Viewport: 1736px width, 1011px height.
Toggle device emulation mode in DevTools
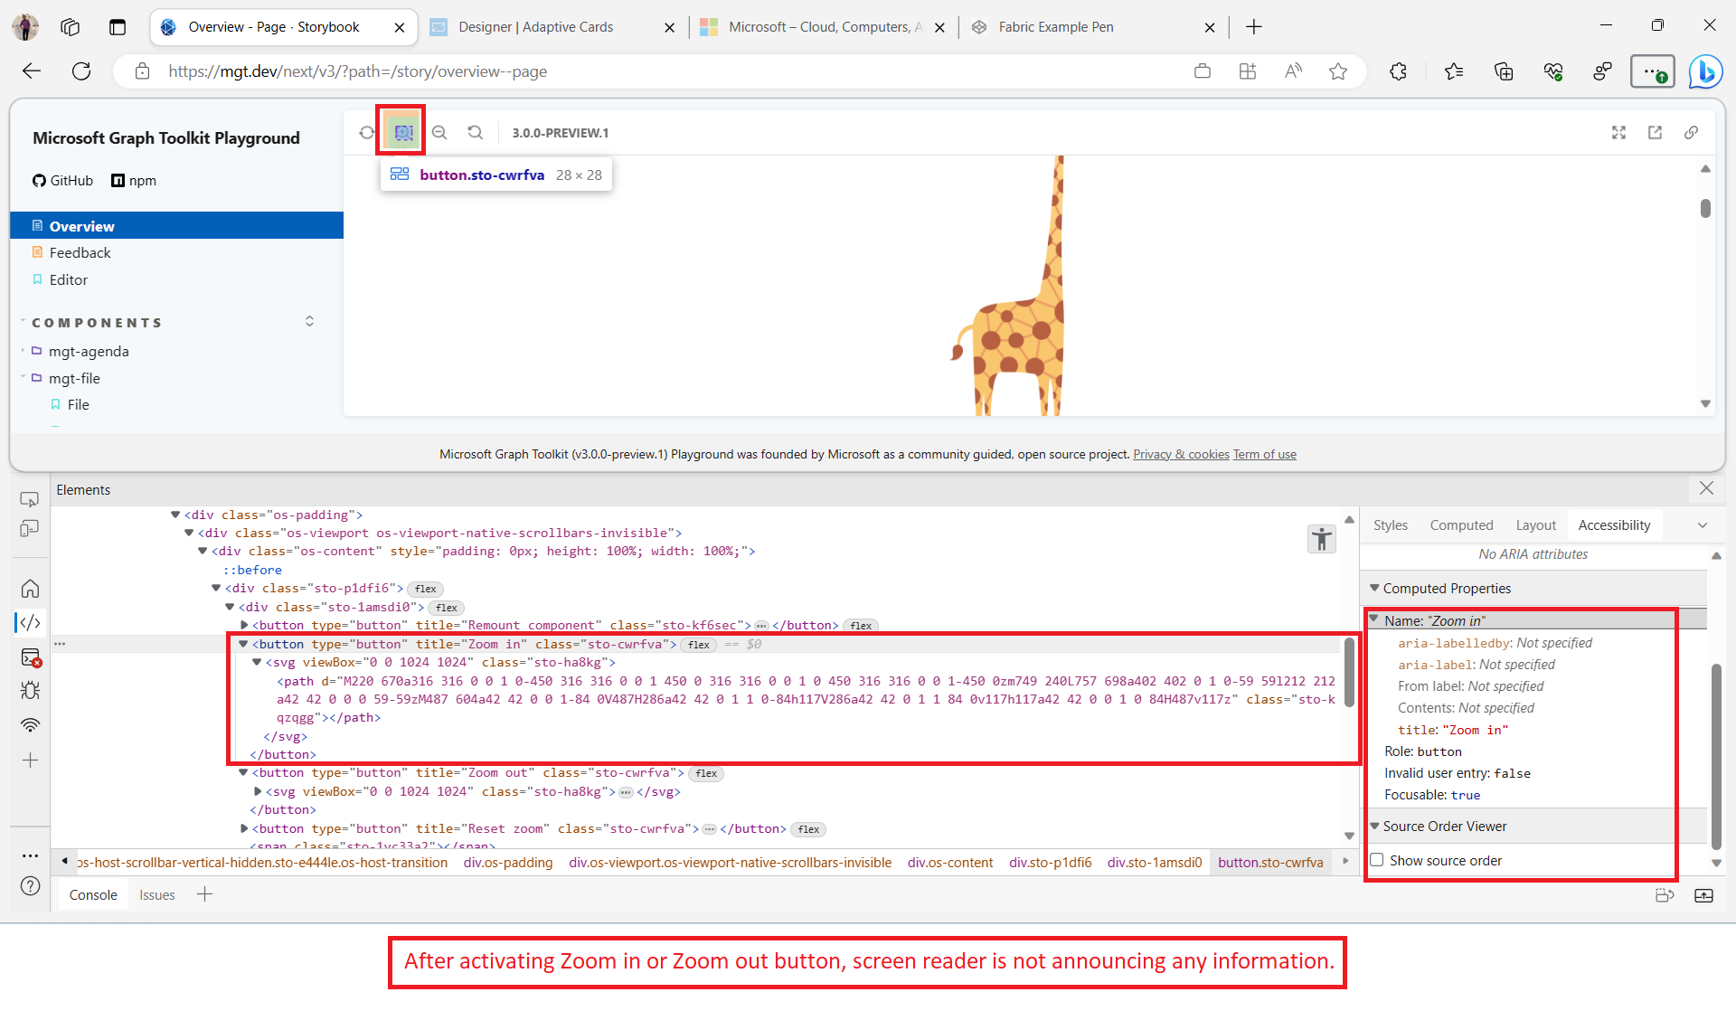click(30, 527)
